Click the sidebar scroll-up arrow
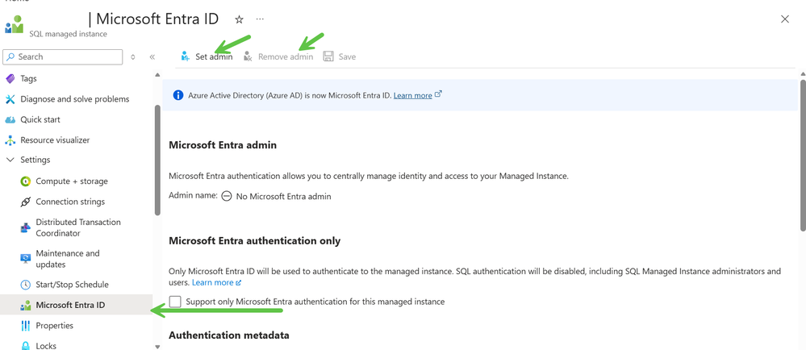Screen dimensions: 806x350 pos(157,75)
